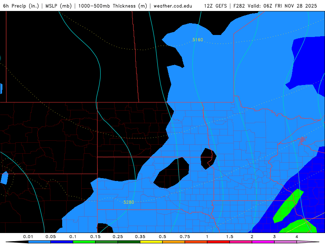Screen dimensions: 325x244
Task: Click the '12Z GEFS' model run label
Action: [x=215, y=6]
